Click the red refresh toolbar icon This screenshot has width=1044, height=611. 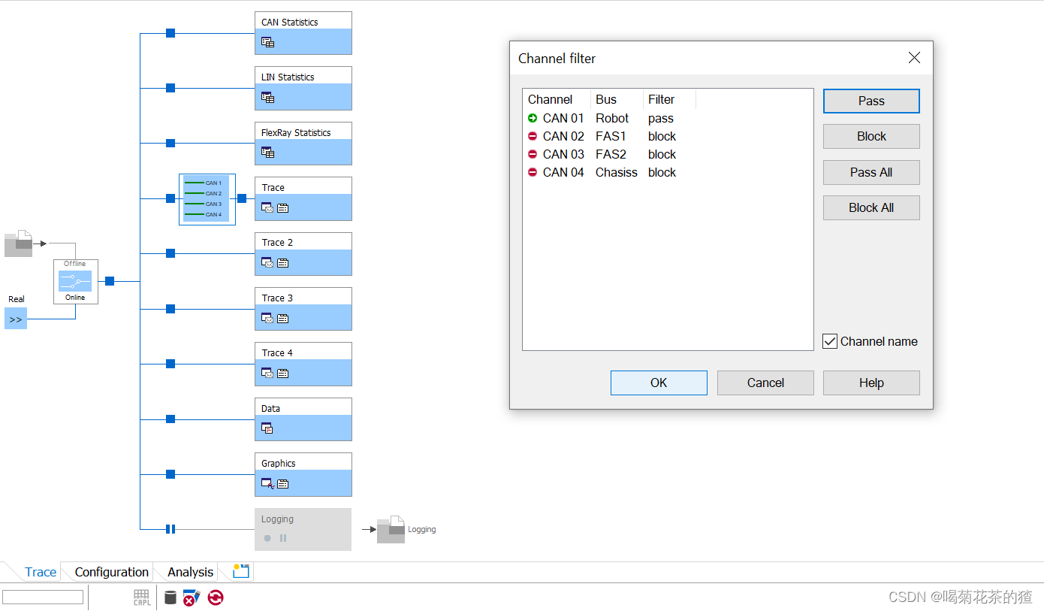coord(216,597)
